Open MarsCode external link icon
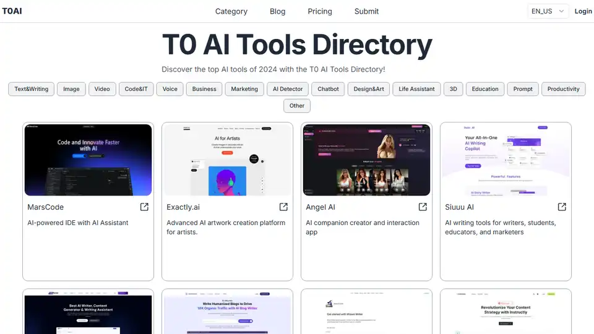 pyautogui.click(x=144, y=207)
